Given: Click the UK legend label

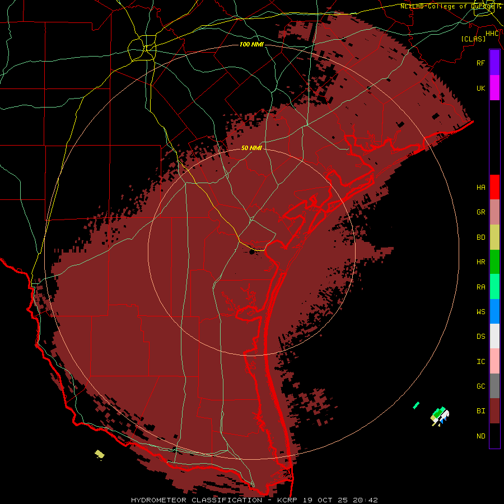Looking at the screenshot, I should click(x=480, y=88).
